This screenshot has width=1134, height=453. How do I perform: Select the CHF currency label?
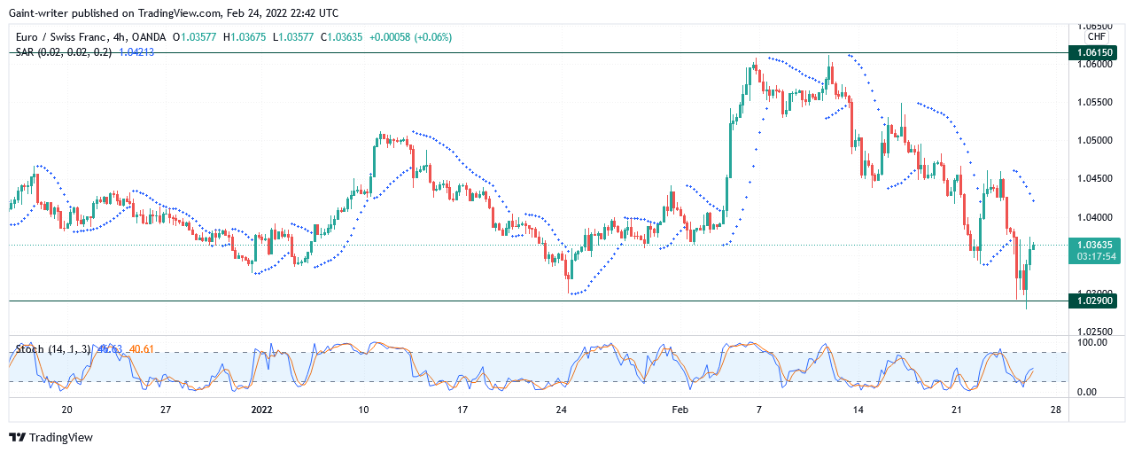pyautogui.click(x=1097, y=36)
